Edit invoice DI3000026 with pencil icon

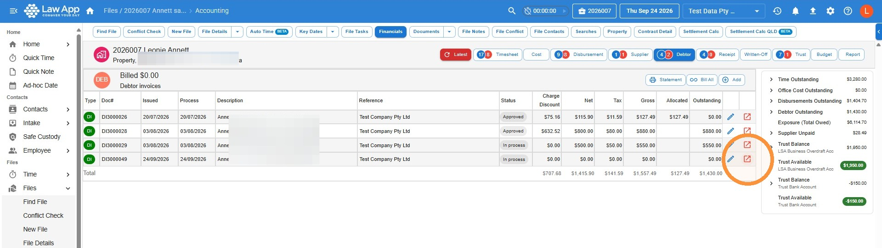(730, 117)
